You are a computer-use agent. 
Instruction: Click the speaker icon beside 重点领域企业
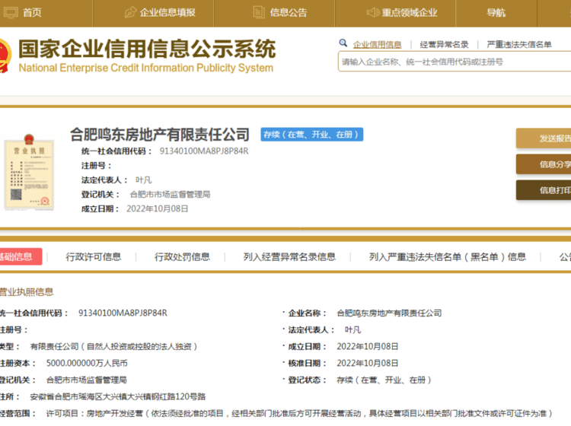(372, 13)
